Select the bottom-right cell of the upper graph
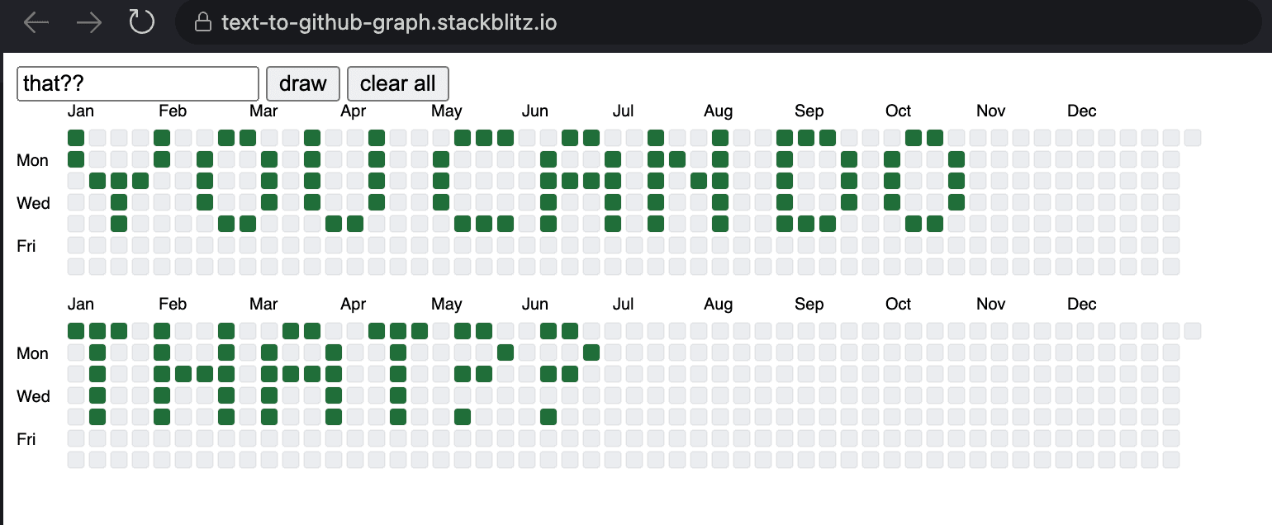The width and height of the screenshot is (1272, 525). pos(1171,267)
